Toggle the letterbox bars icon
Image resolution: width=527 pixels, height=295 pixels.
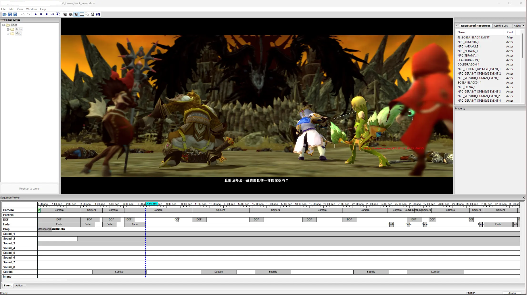click(82, 14)
